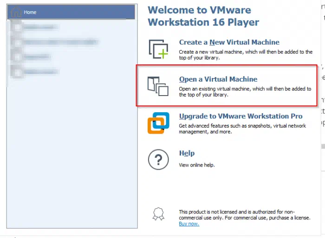The height and width of the screenshot is (238, 325).
Task: Open the Create a New Virtual Machine link
Action: [x=229, y=42]
